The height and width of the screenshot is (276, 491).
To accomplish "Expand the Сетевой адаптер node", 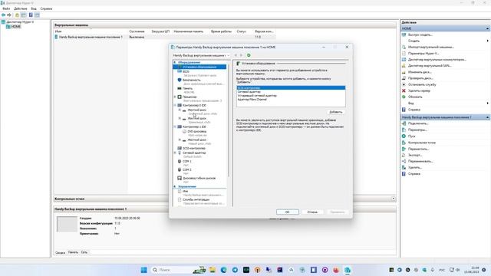I will [x=175, y=153].
